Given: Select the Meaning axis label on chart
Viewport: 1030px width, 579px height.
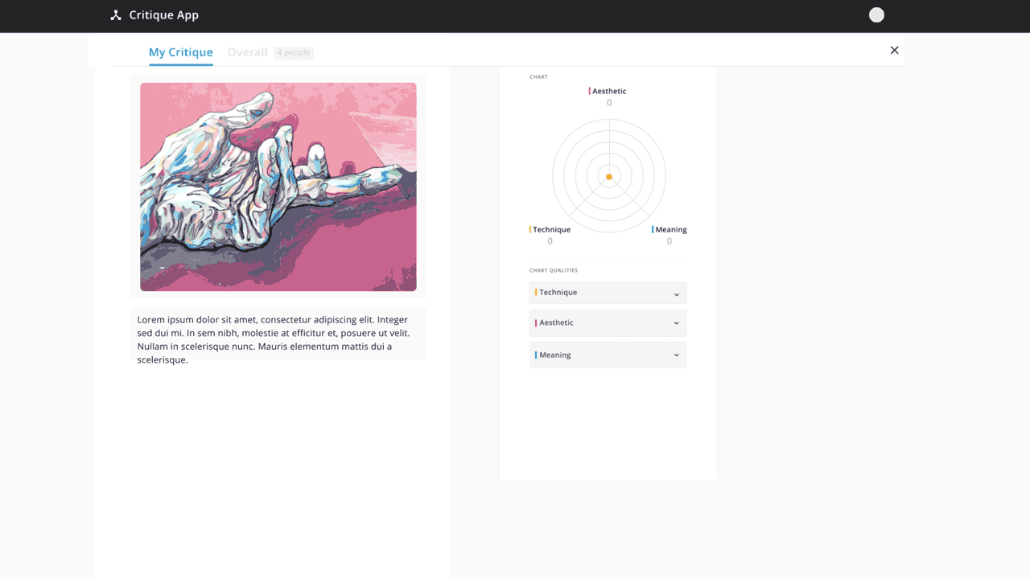Looking at the screenshot, I should pyautogui.click(x=671, y=230).
